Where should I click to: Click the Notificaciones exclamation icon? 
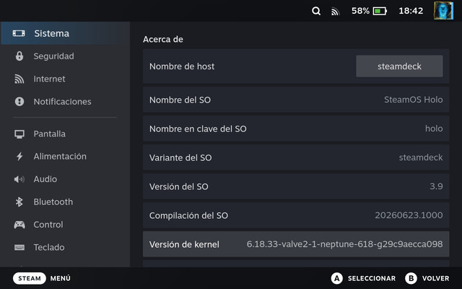click(19, 101)
